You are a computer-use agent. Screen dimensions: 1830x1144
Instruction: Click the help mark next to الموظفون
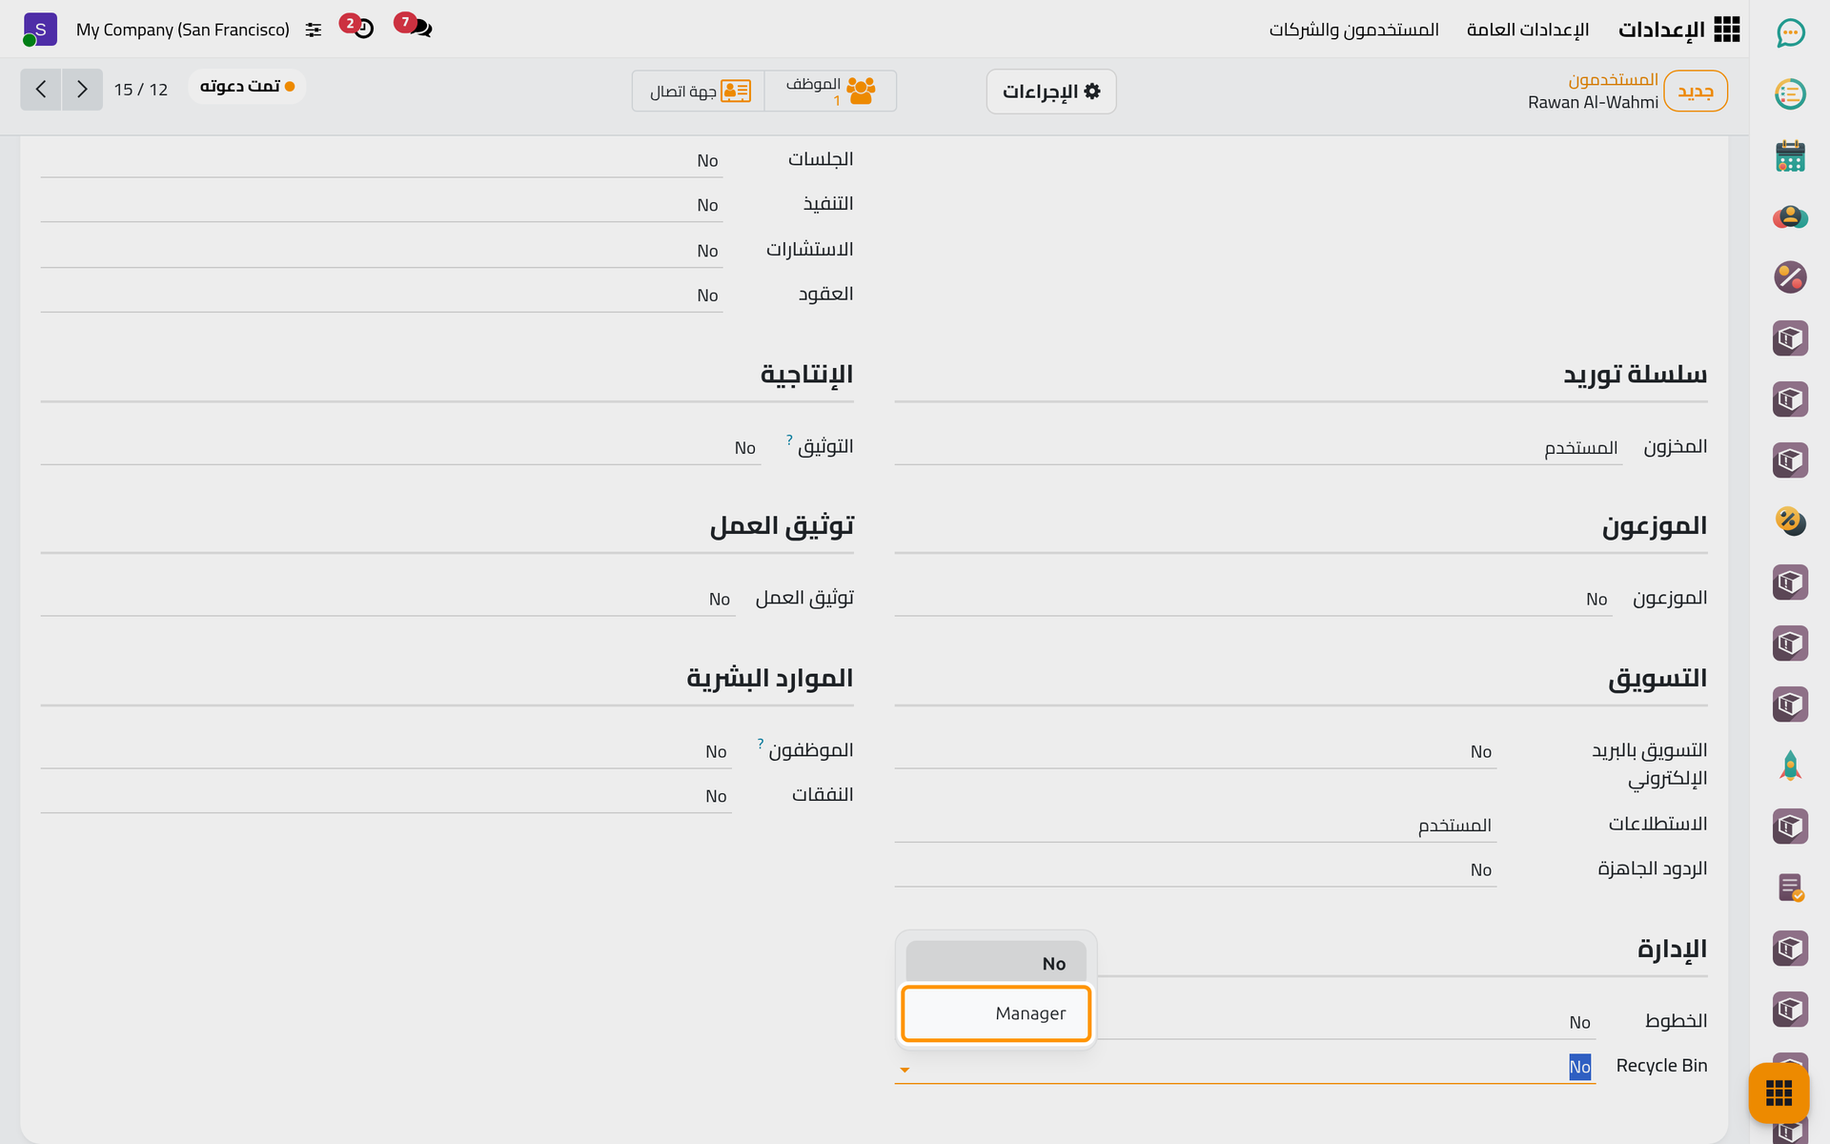pos(761,743)
